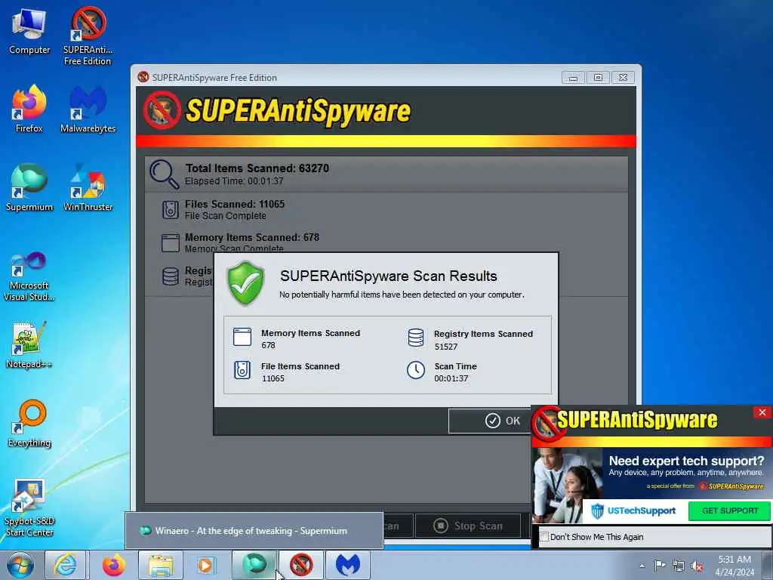Click the green shield checkmark icon

245,283
